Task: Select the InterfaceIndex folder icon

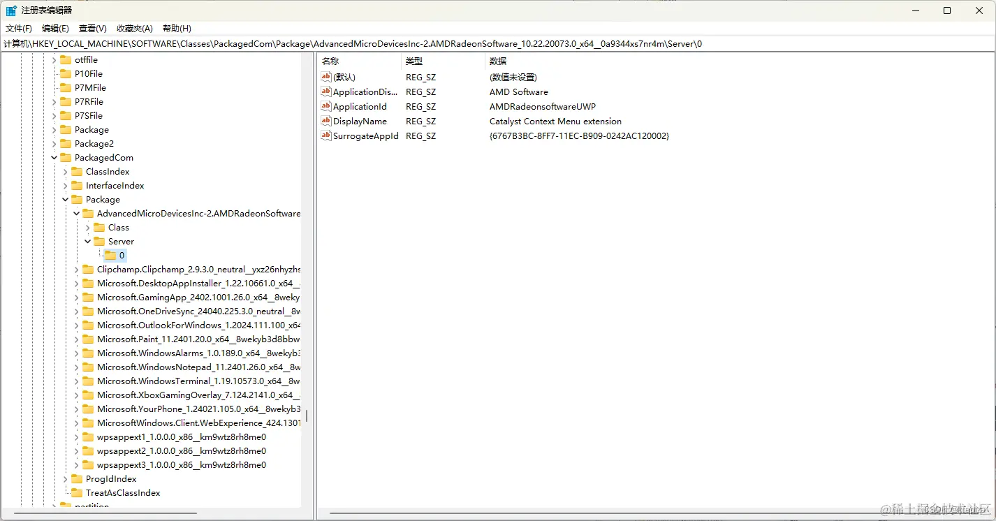Action: pyautogui.click(x=77, y=186)
